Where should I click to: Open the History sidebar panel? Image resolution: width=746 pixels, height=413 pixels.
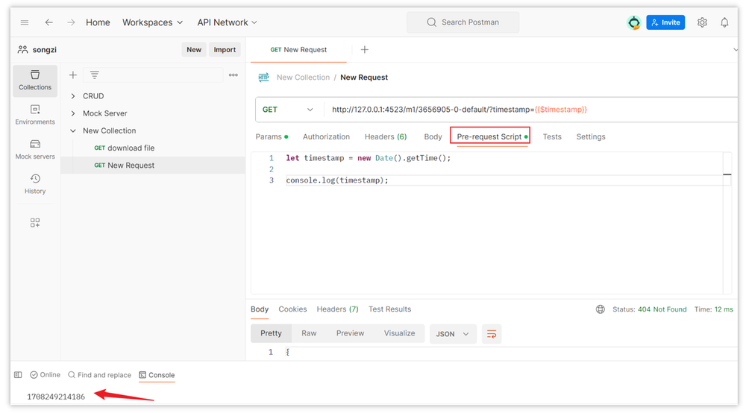[x=35, y=184]
